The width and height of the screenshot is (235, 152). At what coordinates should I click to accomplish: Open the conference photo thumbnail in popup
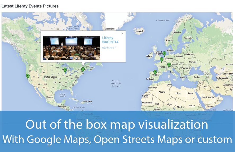click(x=72, y=48)
